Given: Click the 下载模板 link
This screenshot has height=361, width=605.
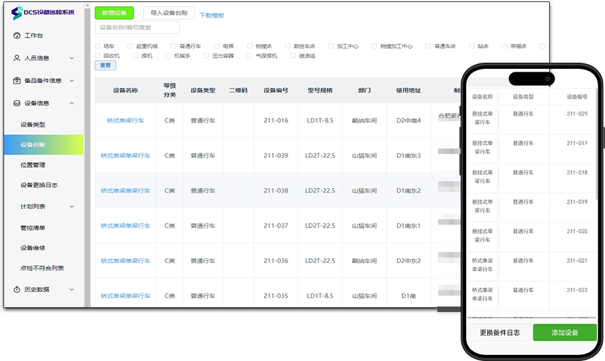Looking at the screenshot, I should [x=211, y=15].
